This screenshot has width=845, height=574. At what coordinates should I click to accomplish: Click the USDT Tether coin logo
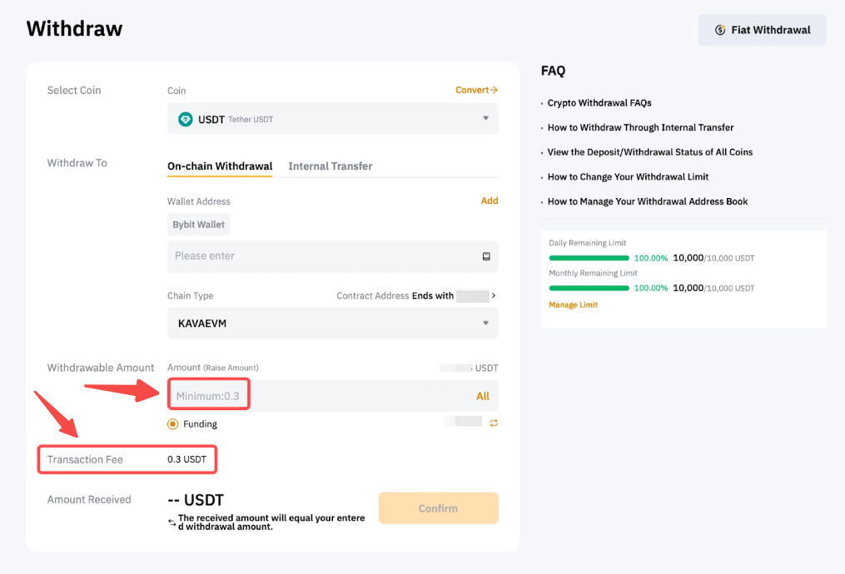pyautogui.click(x=186, y=119)
